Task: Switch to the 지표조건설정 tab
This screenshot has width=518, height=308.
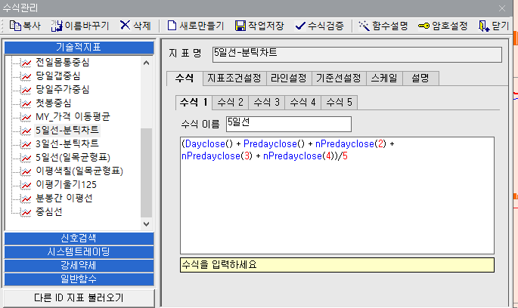Action: click(233, 79)
